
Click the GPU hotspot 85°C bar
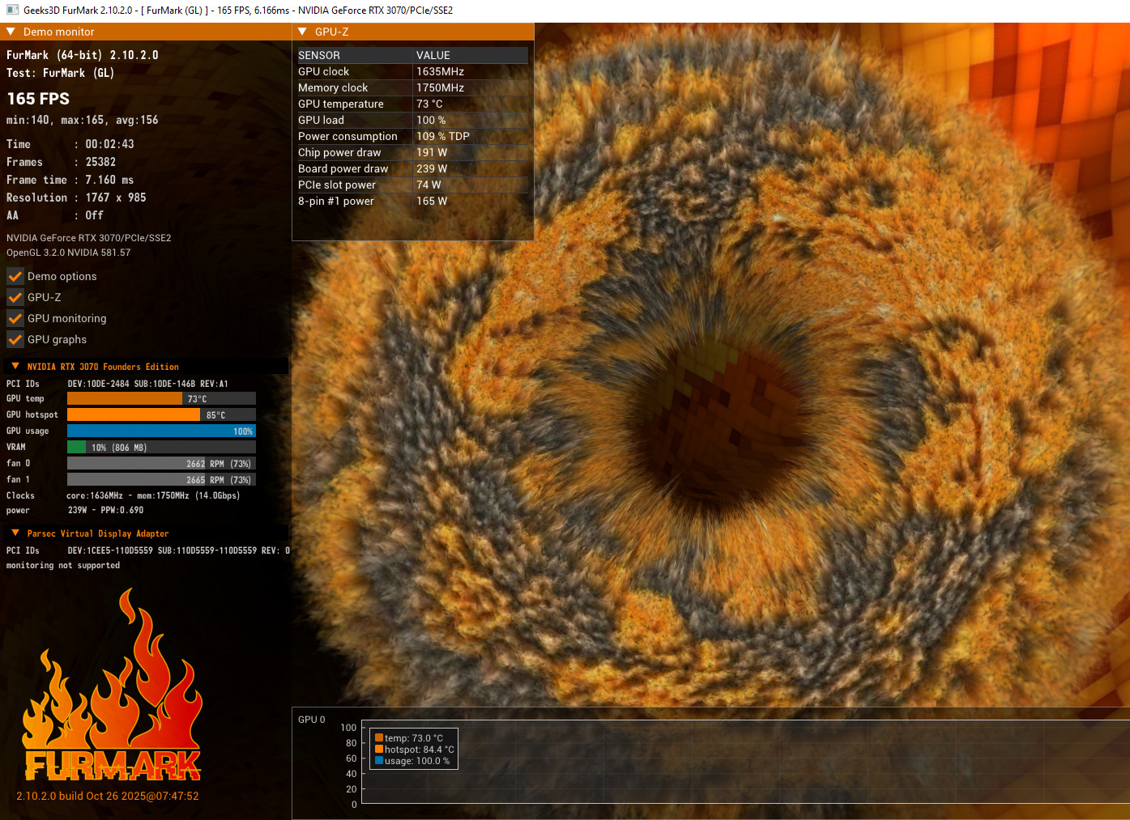coord(161,414)
